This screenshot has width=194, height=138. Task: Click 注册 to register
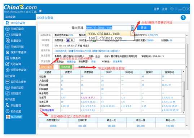[x=165, y=9]
